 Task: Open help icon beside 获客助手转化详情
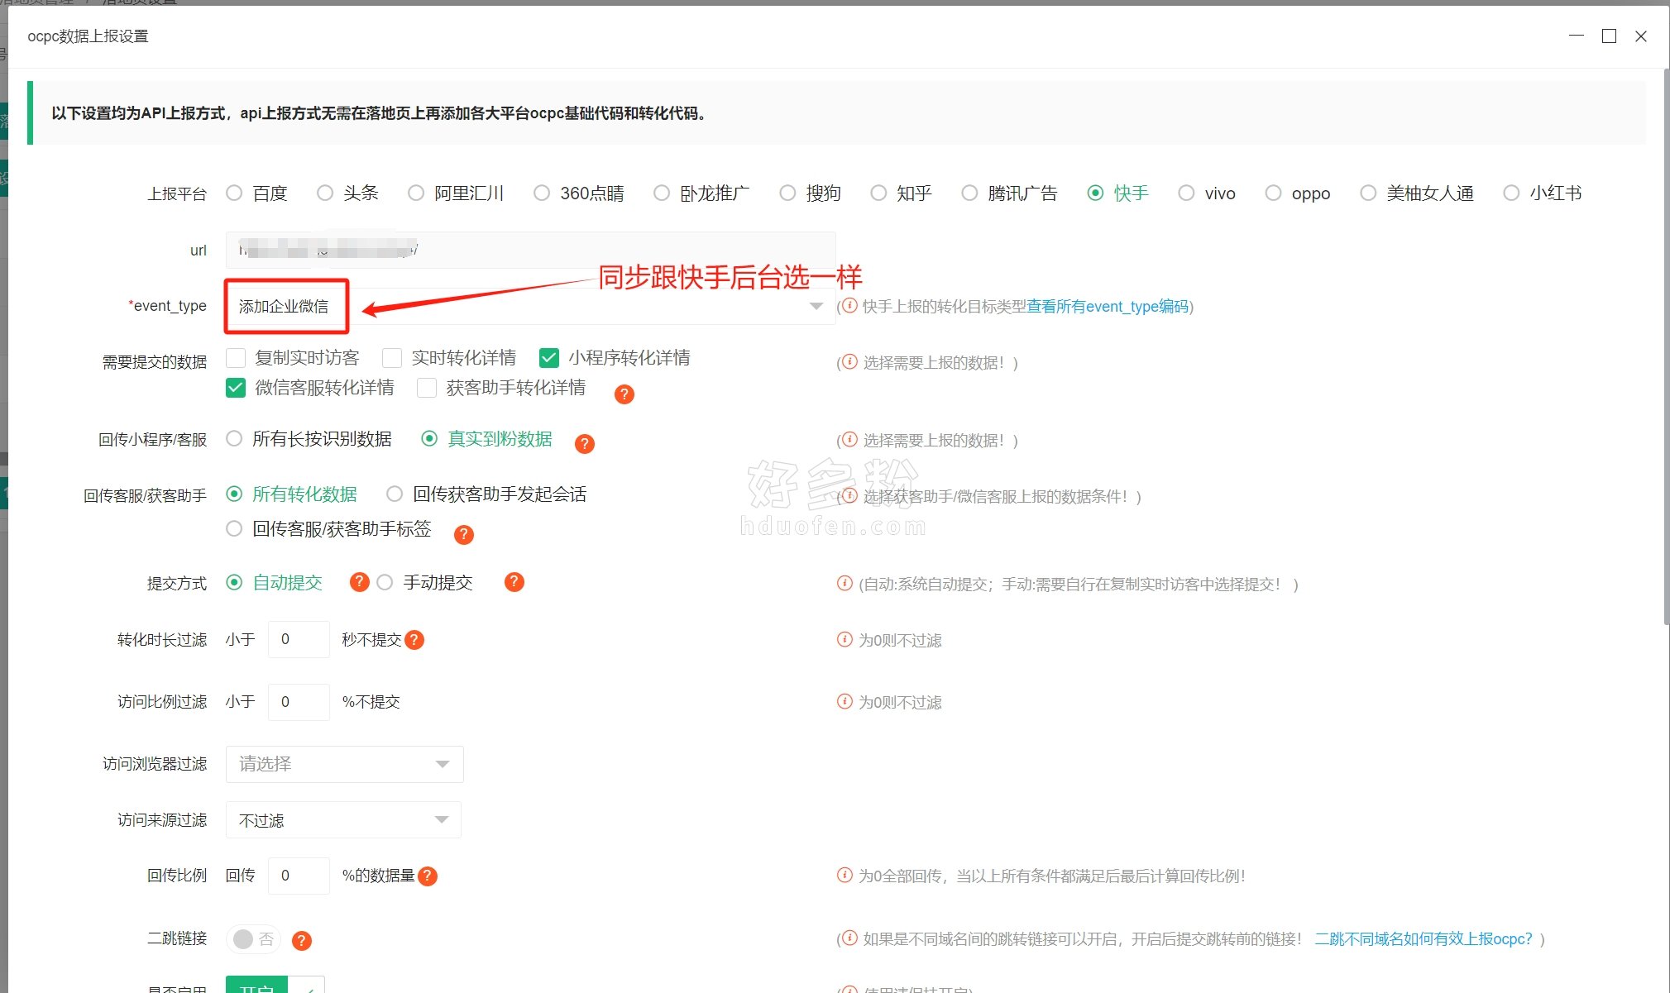pyautogui.click(x=624, y=394)
